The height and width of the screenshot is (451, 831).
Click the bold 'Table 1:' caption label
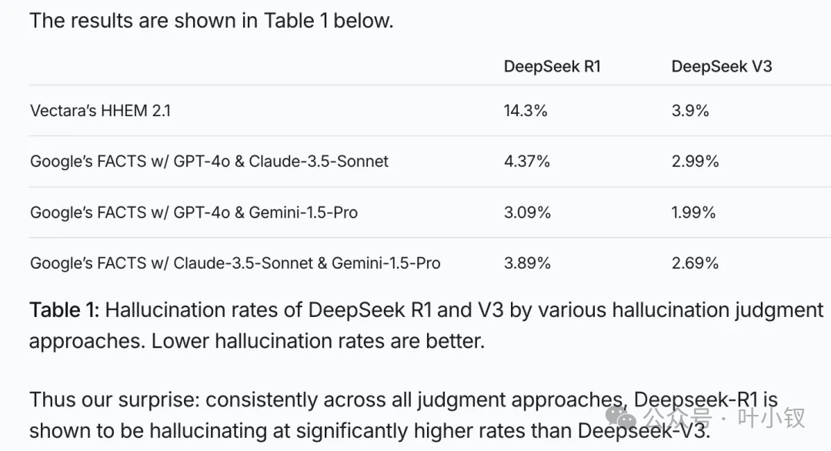tap(64, 310)
